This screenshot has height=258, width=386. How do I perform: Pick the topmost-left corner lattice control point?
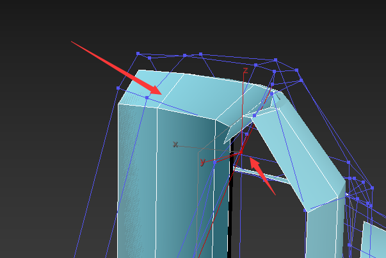click(x=138, y=53)
